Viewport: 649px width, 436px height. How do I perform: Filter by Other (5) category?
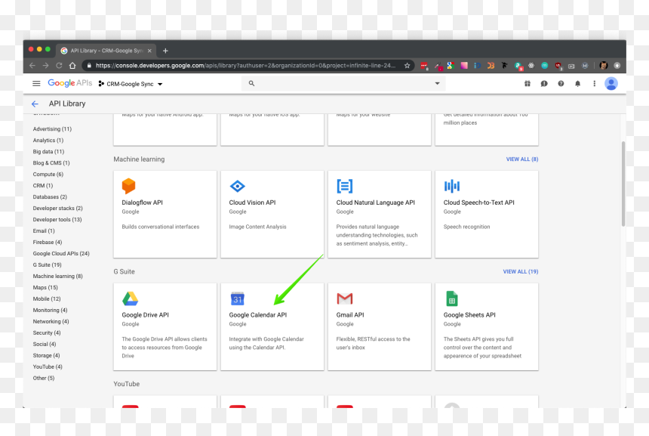(44, 378)
